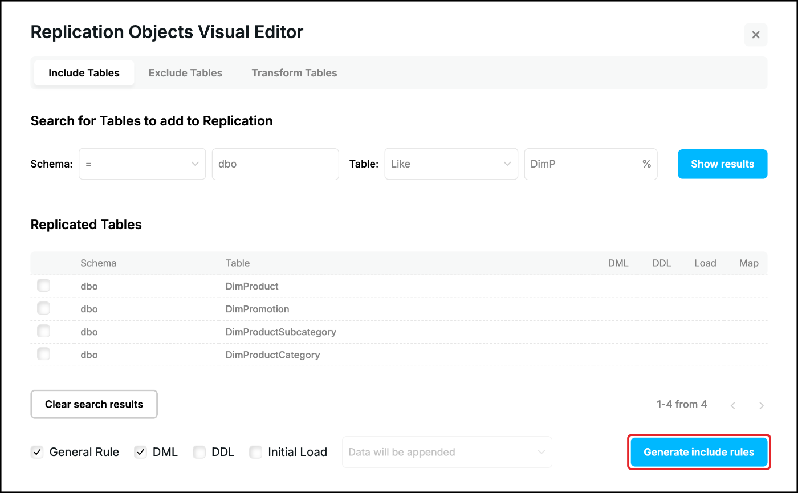Image resolution: width=798 pixels, height=493 pixels.
Task: Open the Schema operator dropdown
Action: [x=142, y=164]
